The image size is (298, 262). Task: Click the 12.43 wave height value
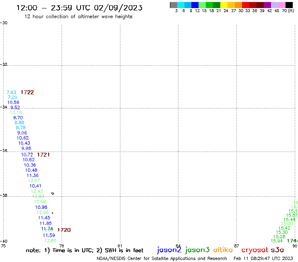point(37,191)
